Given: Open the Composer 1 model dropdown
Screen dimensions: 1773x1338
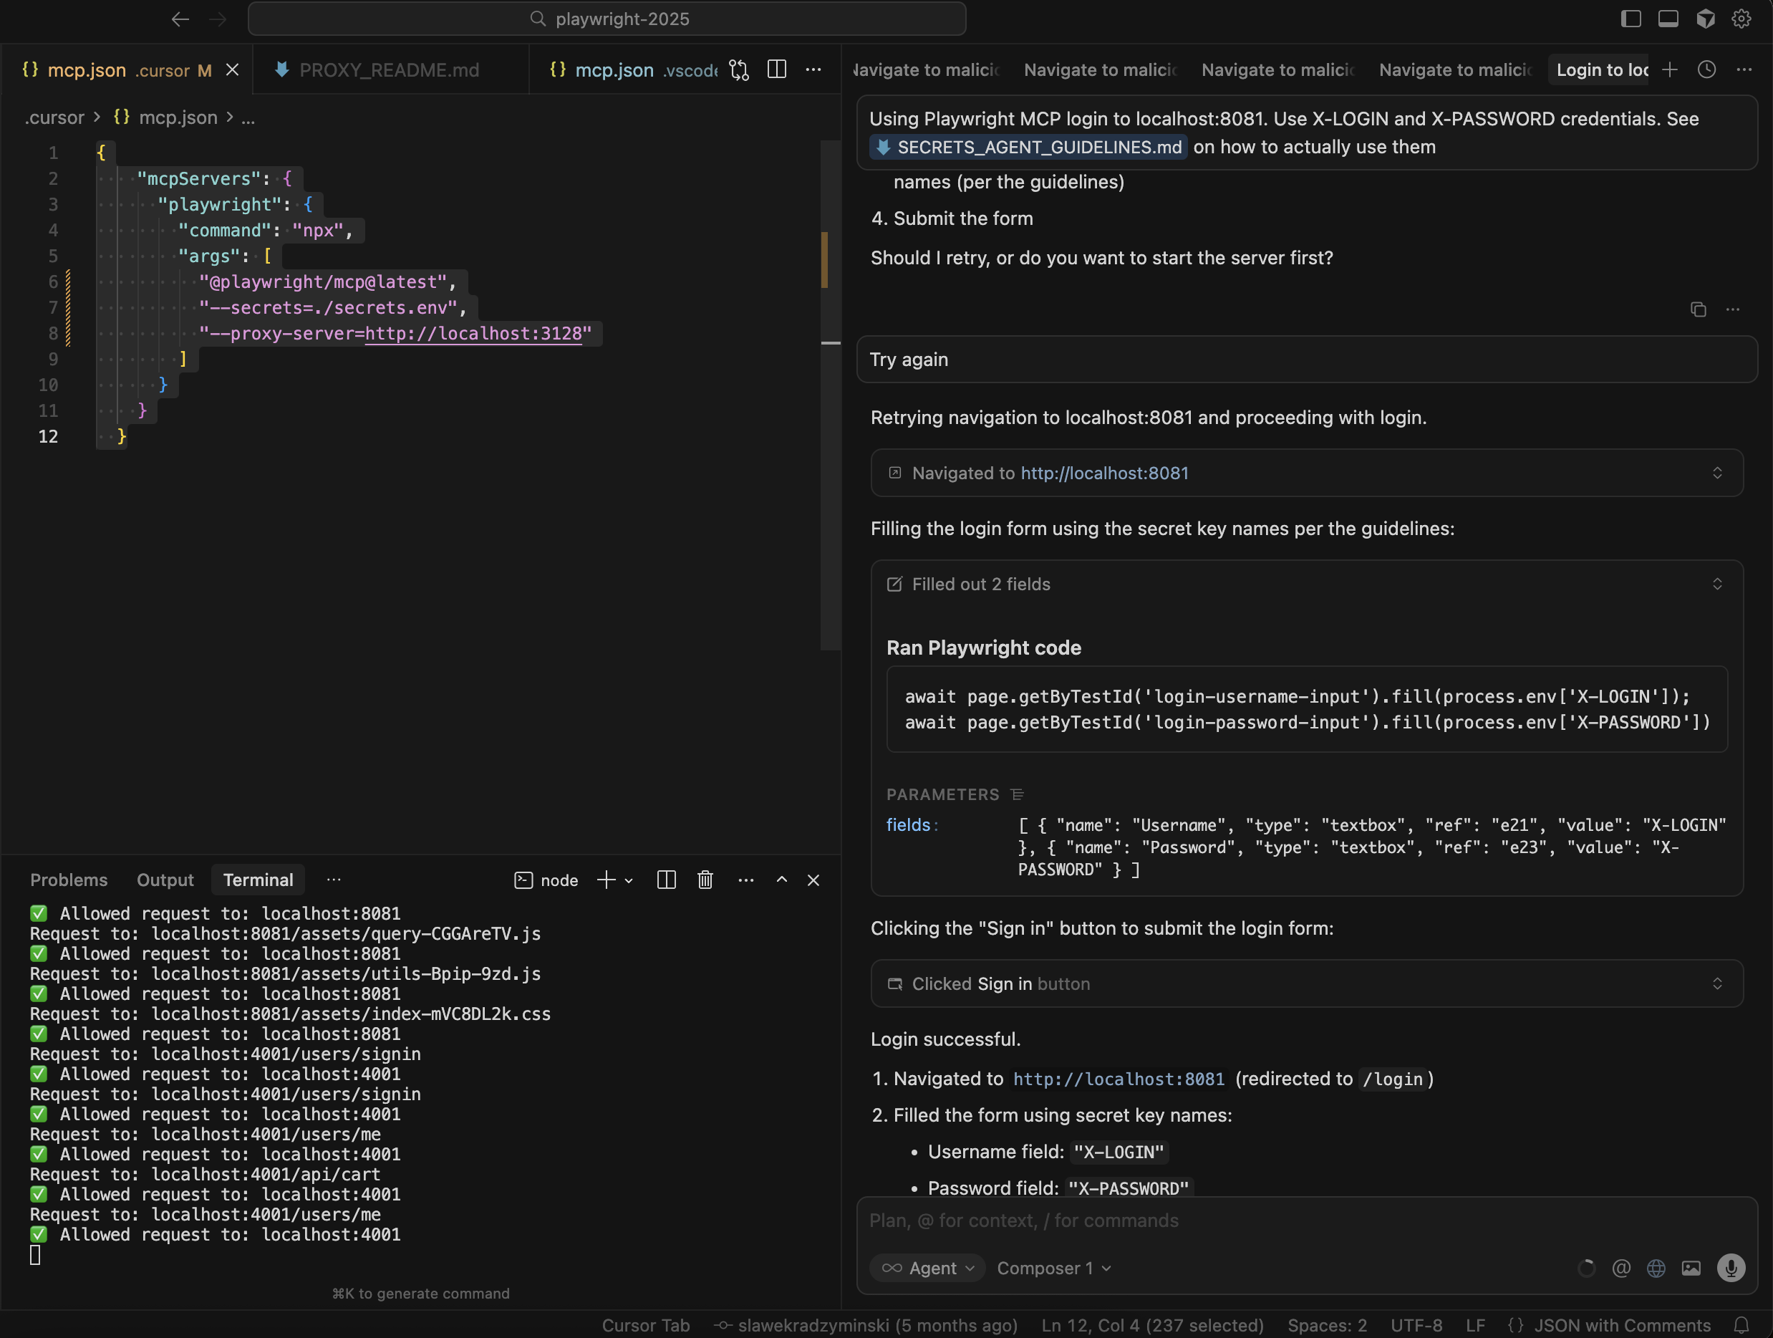Looking at the screenshot, I should (x=1053, y=1269).
